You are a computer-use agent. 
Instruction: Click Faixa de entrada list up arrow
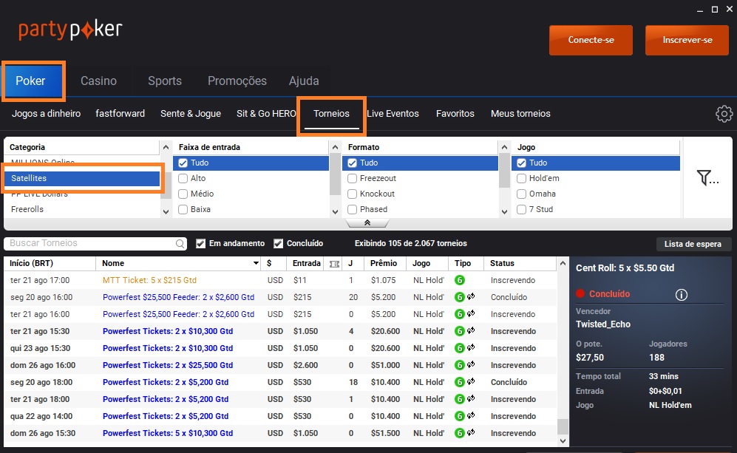[x=335, y=147]
